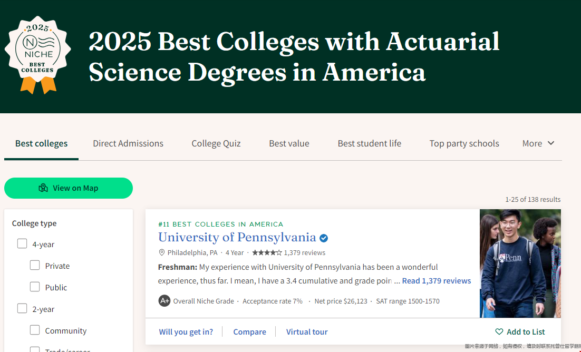Image resolution: width=581 pixels, height=352 pixels.
Task: Tick the Community checkbox
Action: (35, 330)
